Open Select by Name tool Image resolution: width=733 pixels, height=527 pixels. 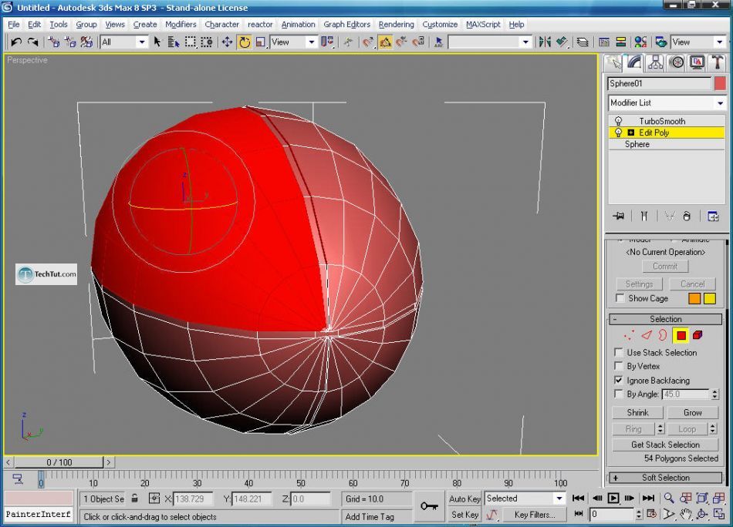click(174, 42)
